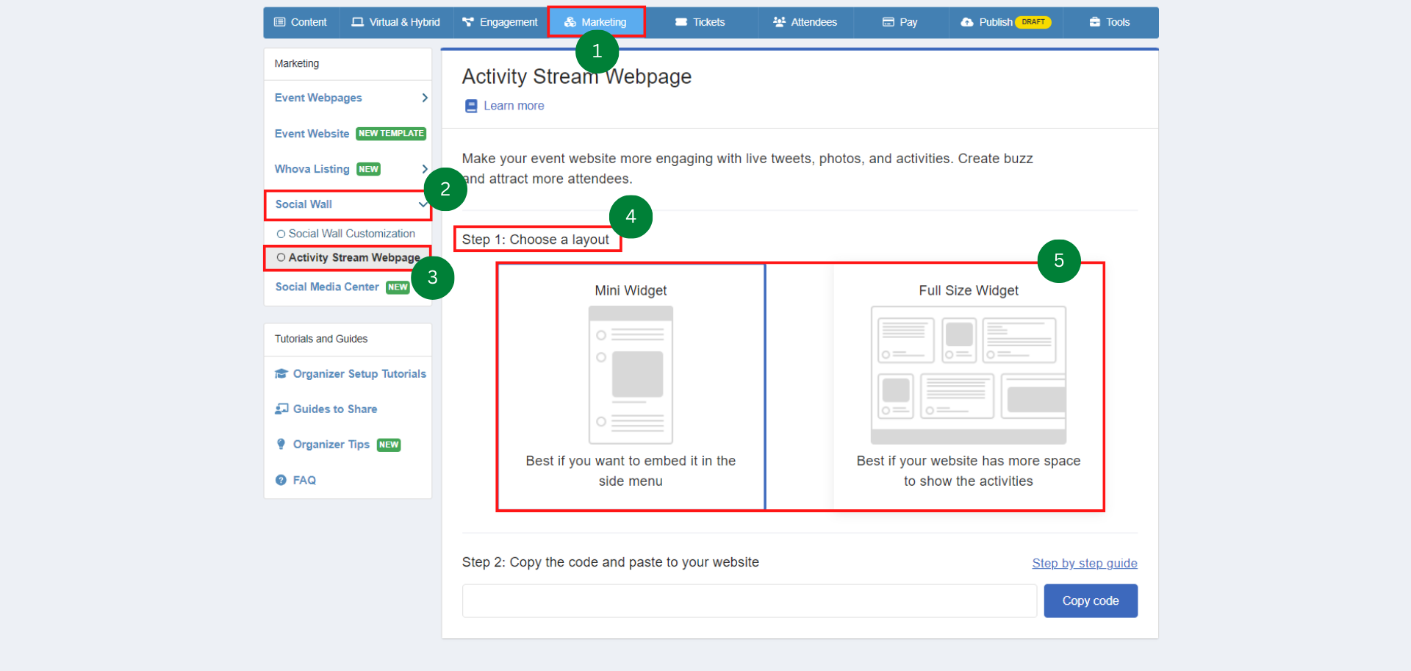Collapse the Social Wall section

pyautogui.click(x=422, y=204)
